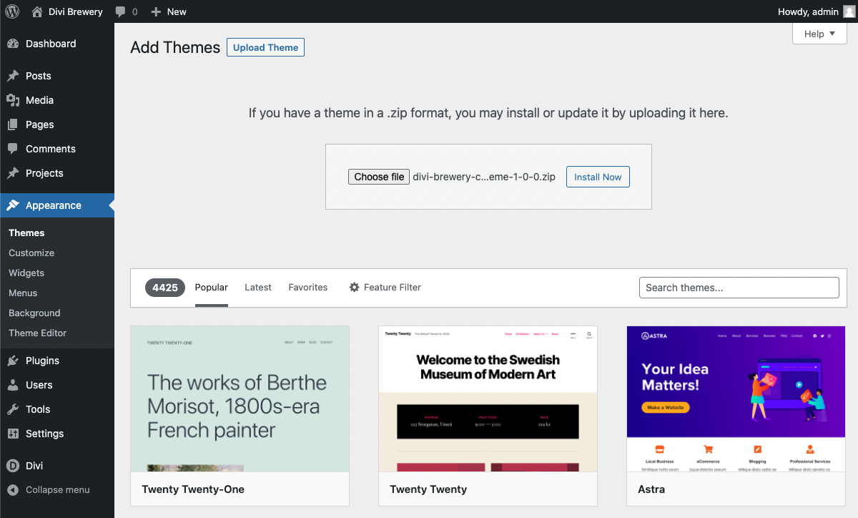The height and width of the screenshot is (518, 858).
Task: Select the Astra theme thumbnail
Action: click(736, 399)
